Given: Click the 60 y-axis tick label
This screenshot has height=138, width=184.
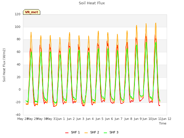Looking at the screenshot, I should point(18,52).
